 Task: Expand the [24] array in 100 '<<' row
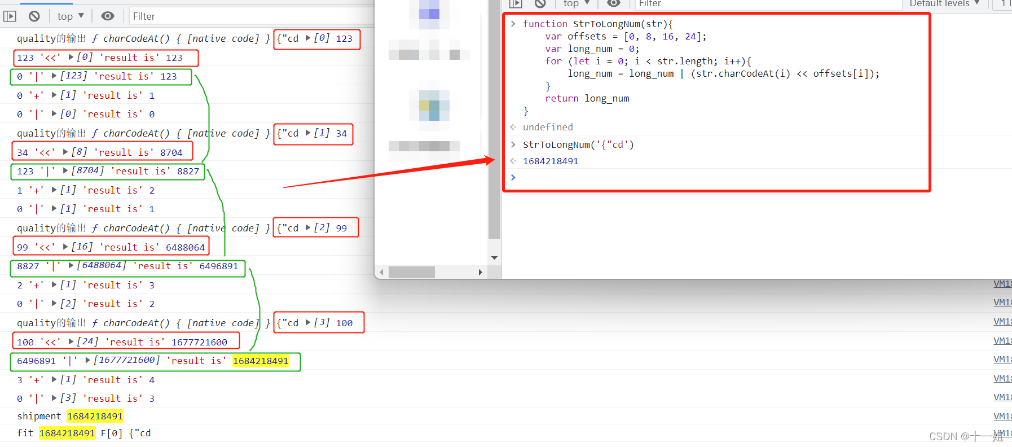pos(71,341)
